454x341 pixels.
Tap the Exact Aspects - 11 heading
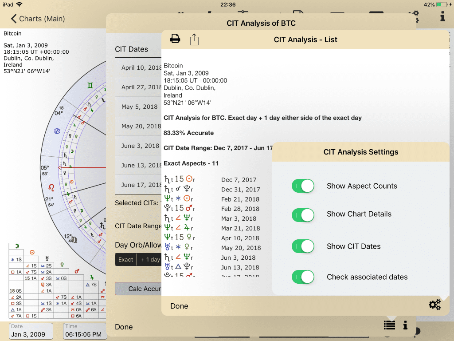click(x=191, y=163)
